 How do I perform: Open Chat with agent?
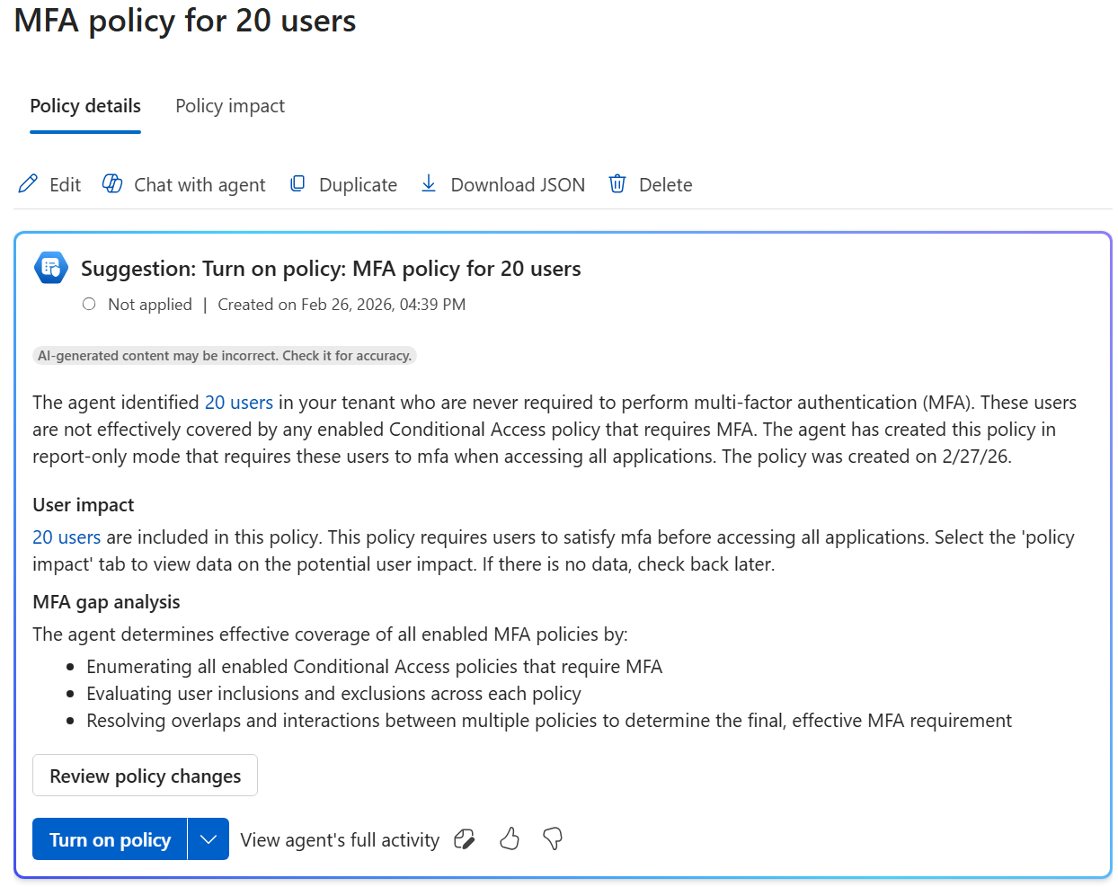coord(200,185)
